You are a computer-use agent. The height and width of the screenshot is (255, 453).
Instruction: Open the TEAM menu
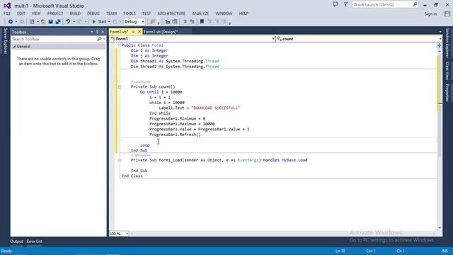[111, 13]
